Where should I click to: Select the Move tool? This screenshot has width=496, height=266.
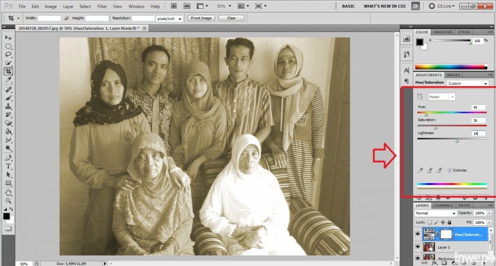[x=8, y=38]
